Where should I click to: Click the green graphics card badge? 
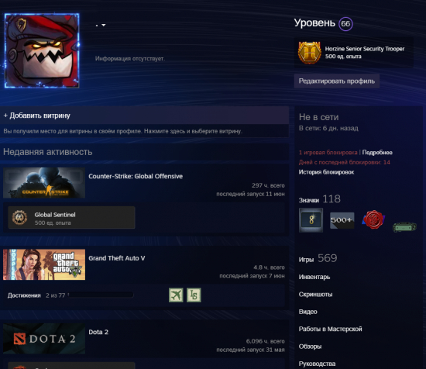[404, 226]
